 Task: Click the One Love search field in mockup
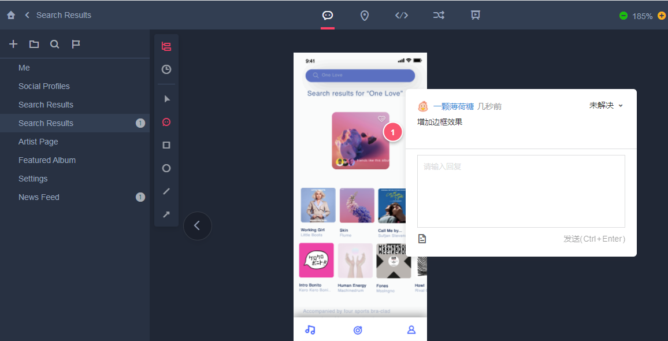[x=360, y=76]
